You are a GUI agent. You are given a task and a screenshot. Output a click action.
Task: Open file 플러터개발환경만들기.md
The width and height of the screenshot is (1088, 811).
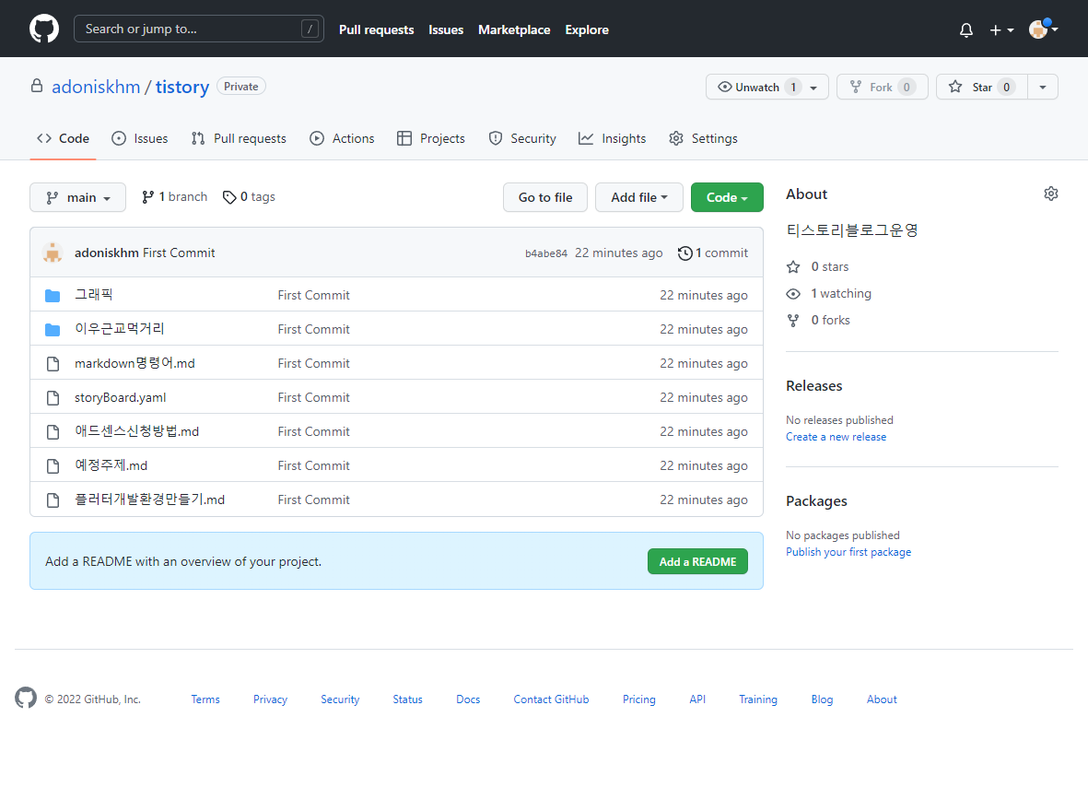click(x=150, y=499)
